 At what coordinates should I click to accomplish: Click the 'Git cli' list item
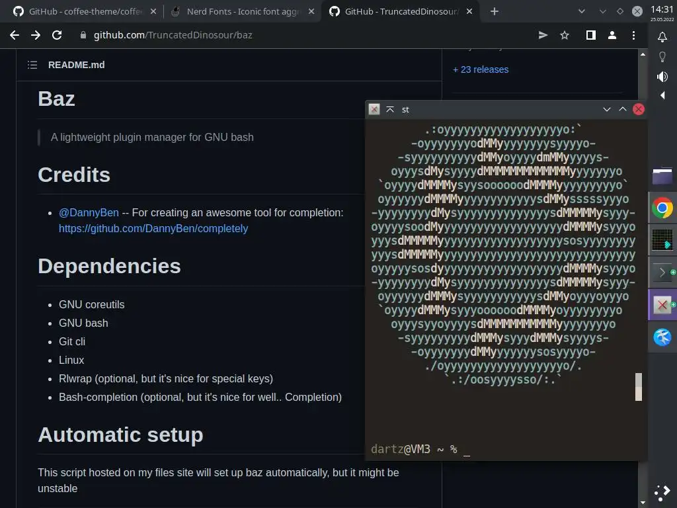72,342
